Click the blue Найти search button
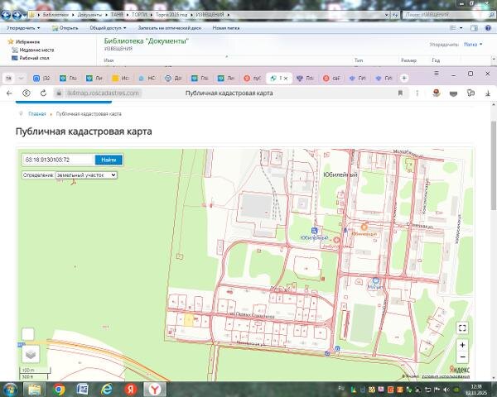The height and width of the screenshot is (397, 497). pyautogui.click(x=109, y=160)
